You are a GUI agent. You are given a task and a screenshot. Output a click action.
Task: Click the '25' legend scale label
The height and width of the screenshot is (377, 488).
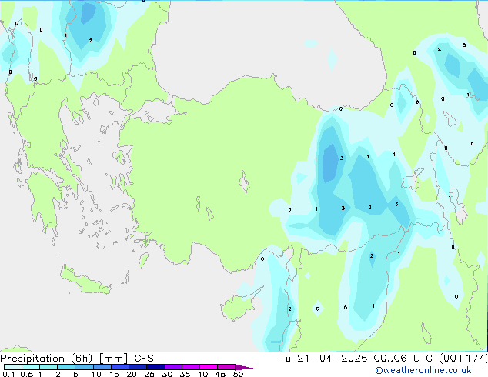pyautogui.click(x=149, y=374)
